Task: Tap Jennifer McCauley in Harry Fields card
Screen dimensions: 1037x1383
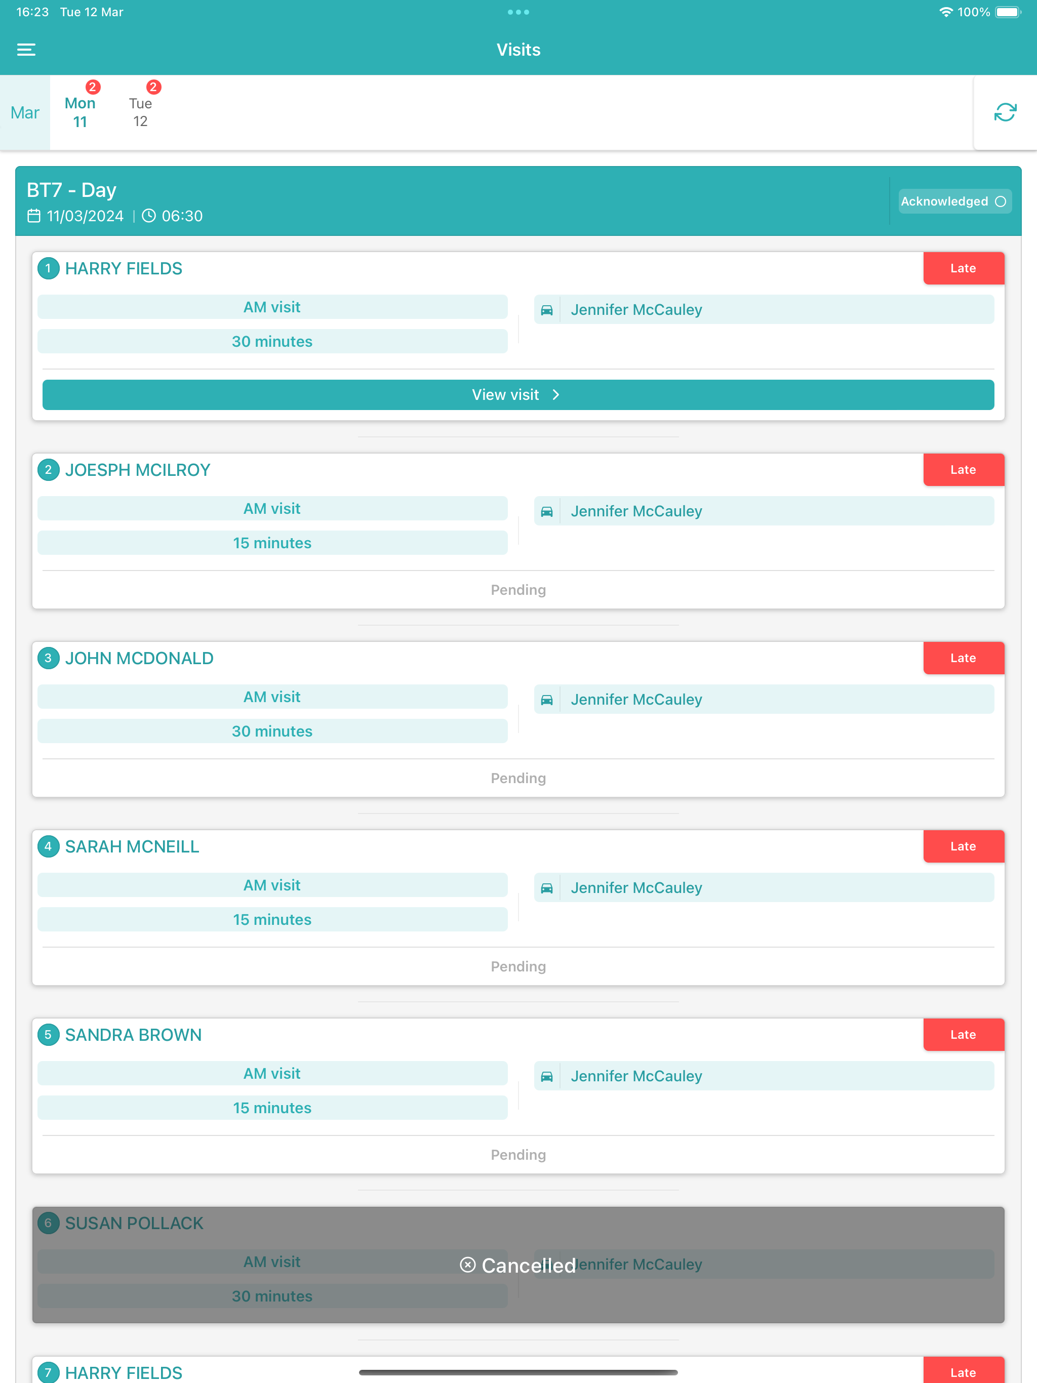Action: point(636,309)
